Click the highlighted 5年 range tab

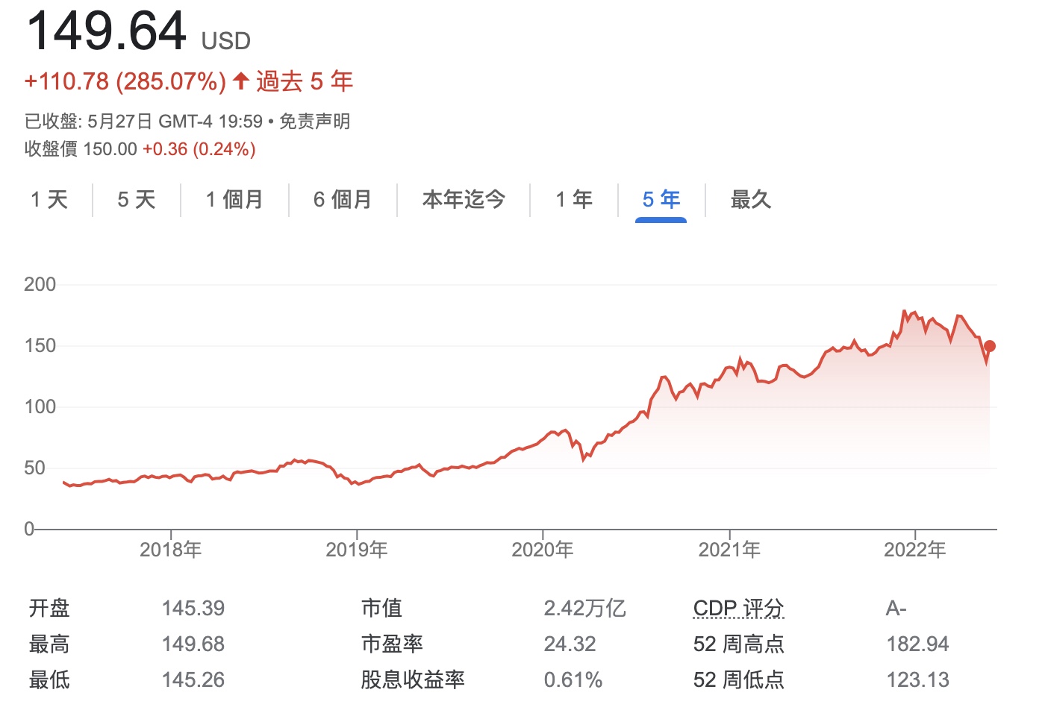point(660,200)
